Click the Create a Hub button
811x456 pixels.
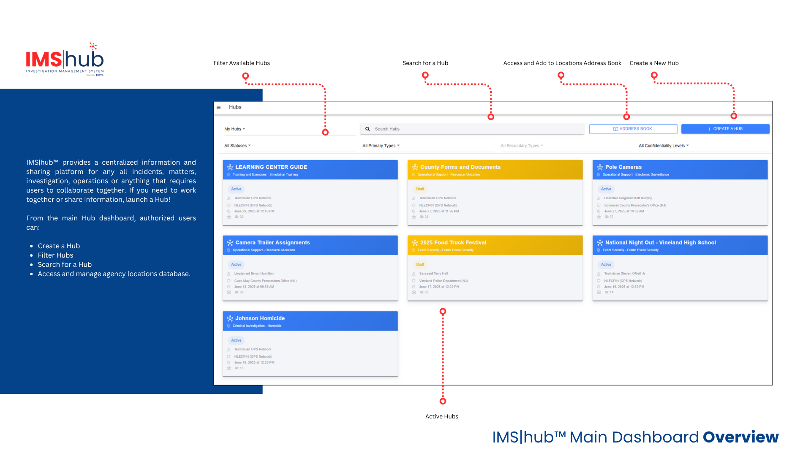[725, 129]
